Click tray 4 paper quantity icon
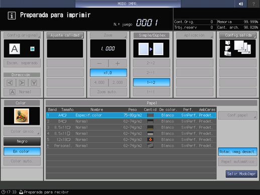 point(150,134)
